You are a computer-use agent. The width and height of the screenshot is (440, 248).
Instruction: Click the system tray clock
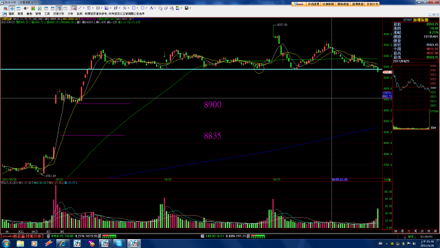[426, 243]
